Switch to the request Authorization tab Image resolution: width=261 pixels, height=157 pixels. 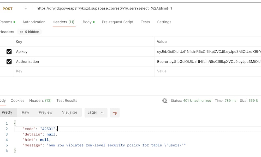(34, 22)
